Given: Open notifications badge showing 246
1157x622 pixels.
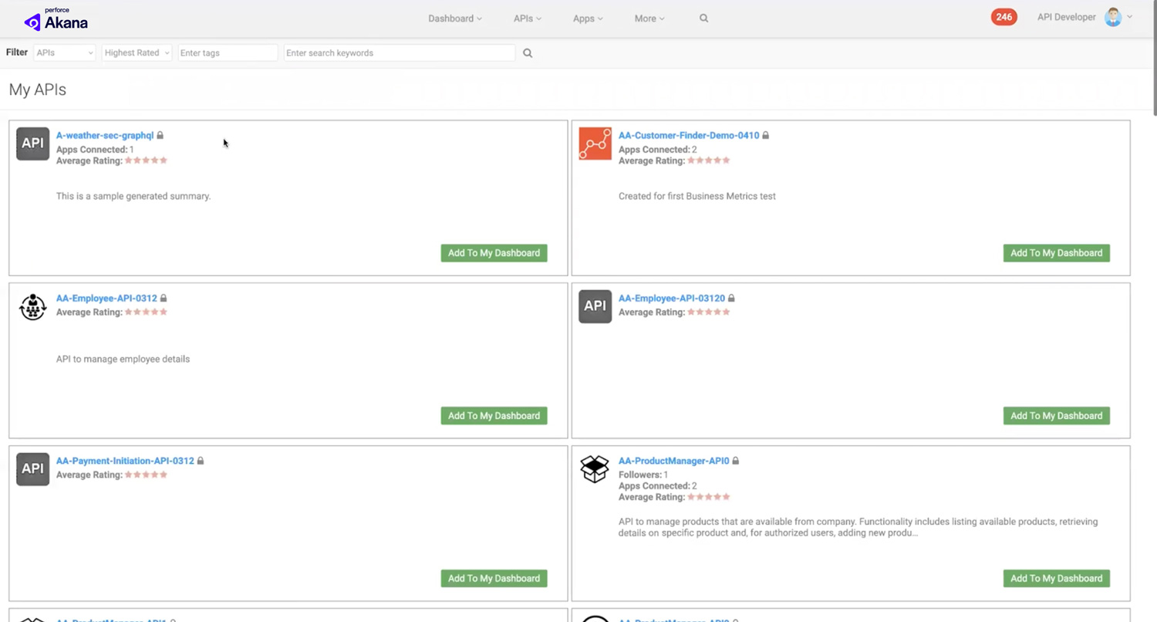Looking at the screenshot, I should [x=1004, y=16].
